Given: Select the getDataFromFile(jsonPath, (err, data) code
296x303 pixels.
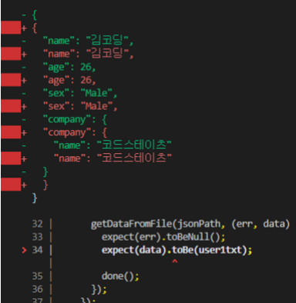Looking at the screenshot, I should [x=190, y=224].
